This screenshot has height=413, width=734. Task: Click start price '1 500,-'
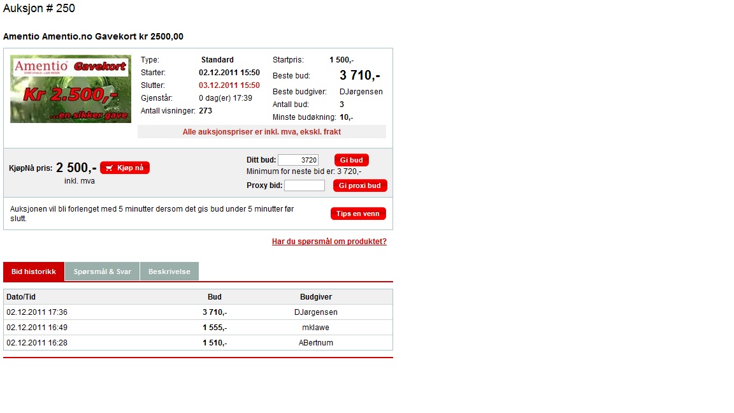coord(342,60)
